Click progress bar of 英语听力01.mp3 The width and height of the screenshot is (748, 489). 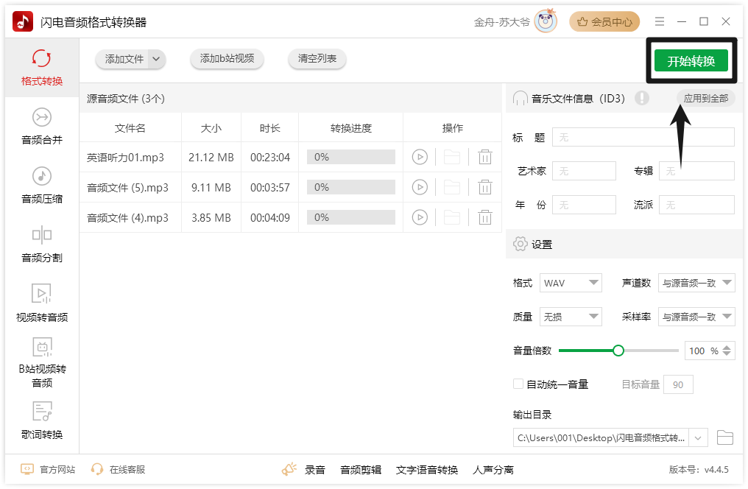[x=351, y=157]
